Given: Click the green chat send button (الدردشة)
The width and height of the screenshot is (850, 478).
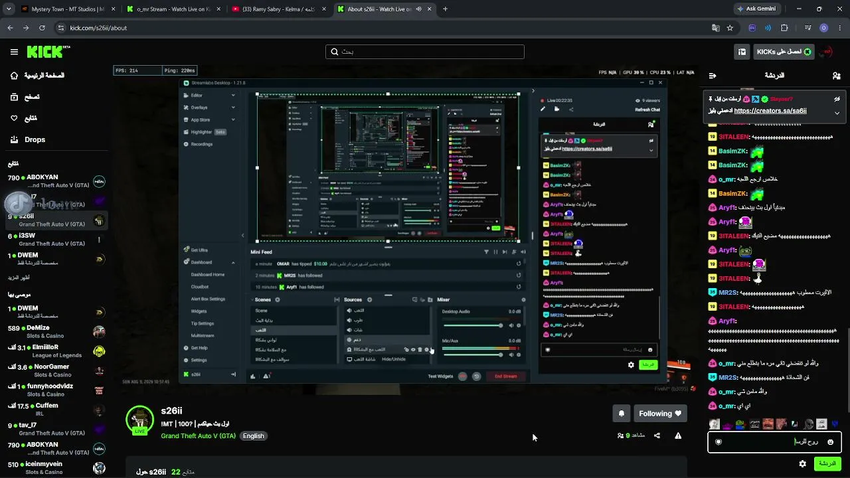Looking at the screenshot, I should (x=827, y=463).
